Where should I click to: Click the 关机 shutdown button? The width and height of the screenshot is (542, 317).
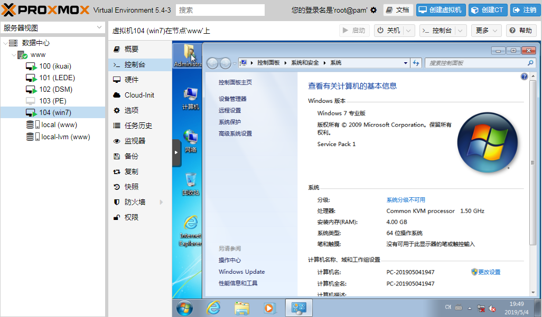coord(389,31)
